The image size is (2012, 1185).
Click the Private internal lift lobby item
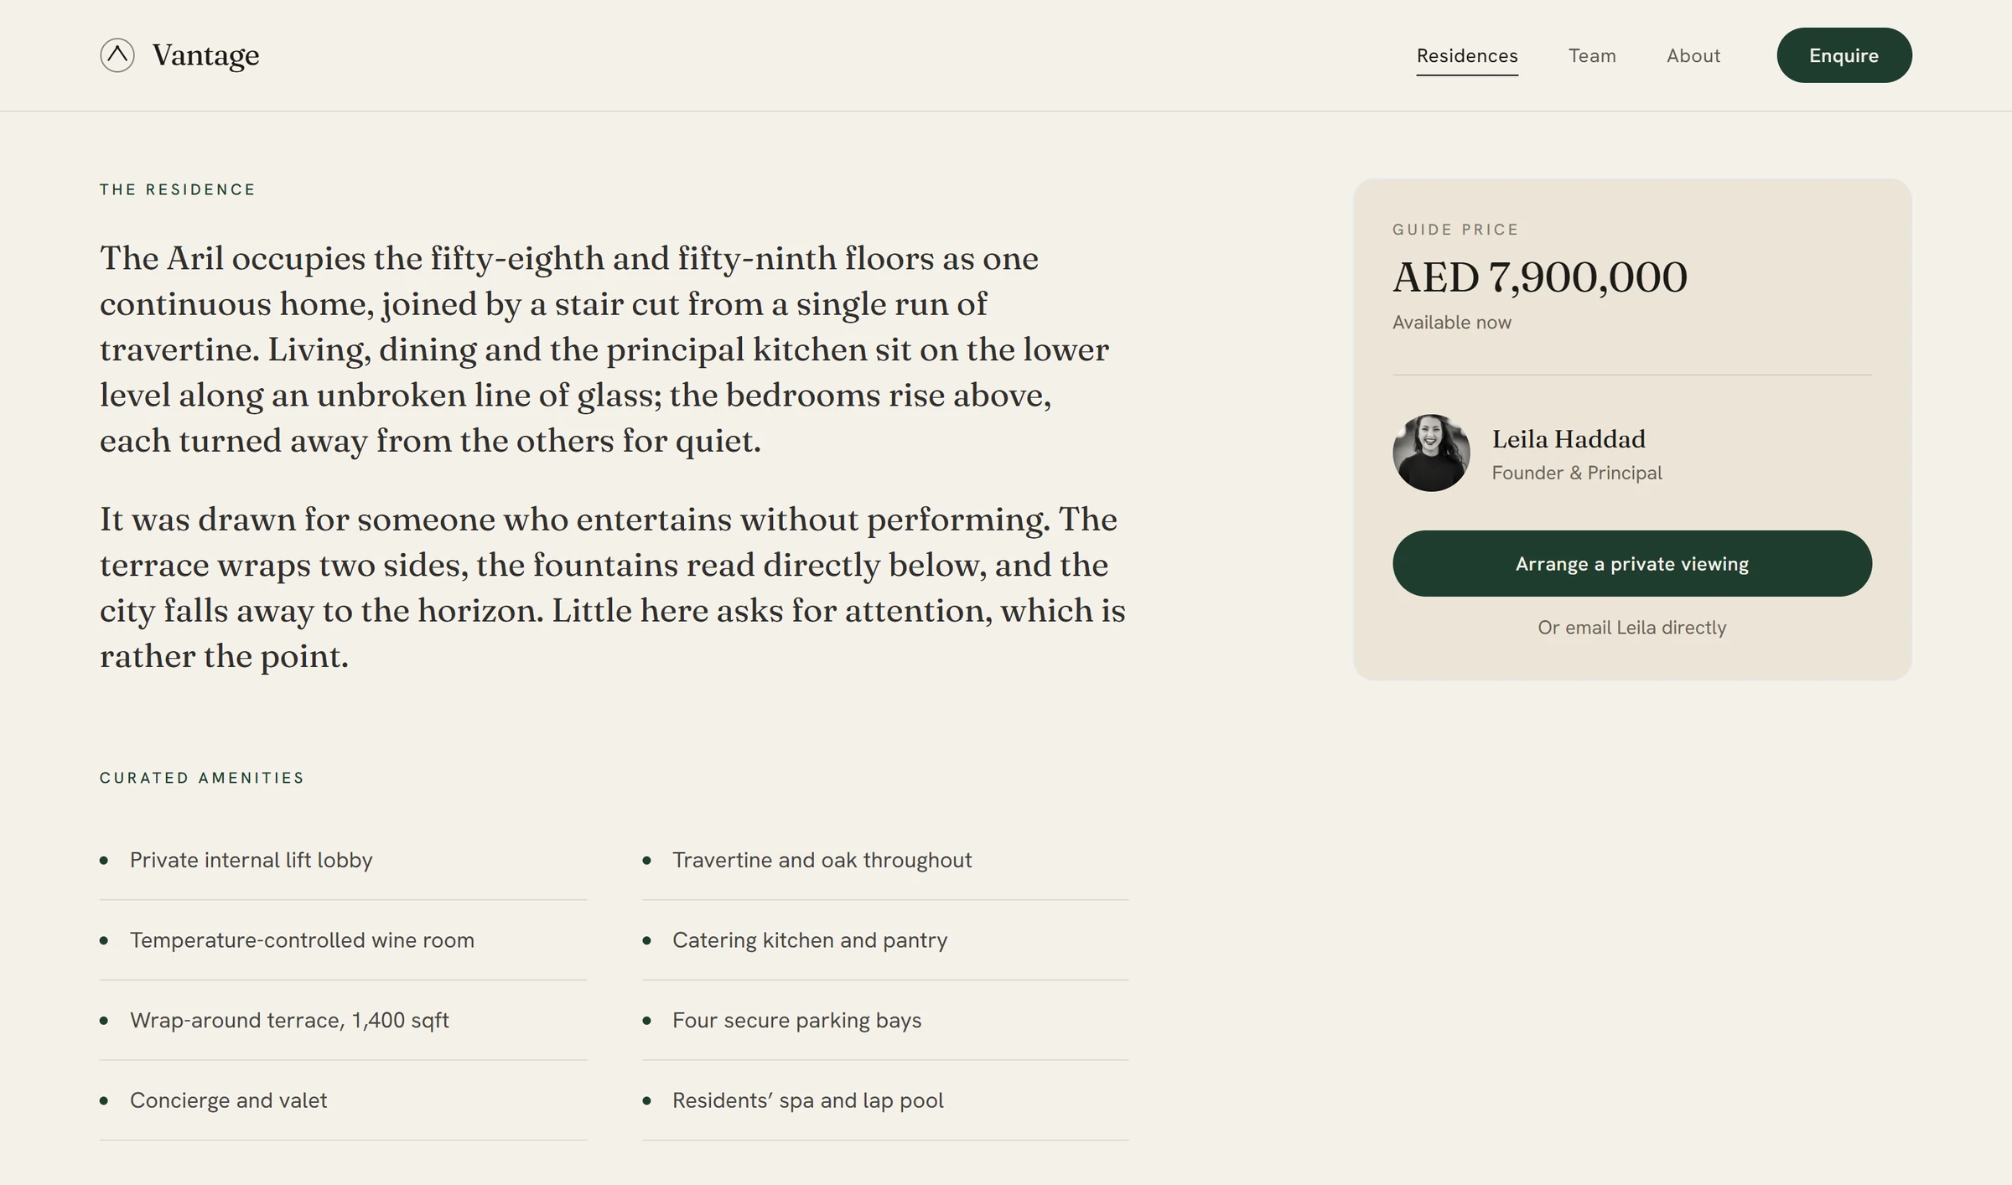click(x=343, y=860)
